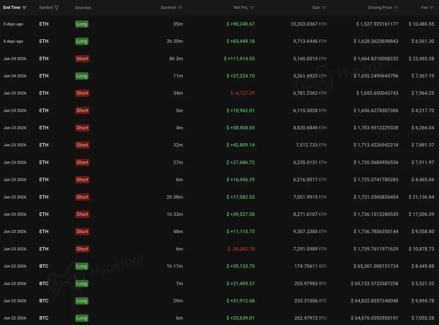Click fee $ 7,055.28
439x325 pixels.
point(423,318)
